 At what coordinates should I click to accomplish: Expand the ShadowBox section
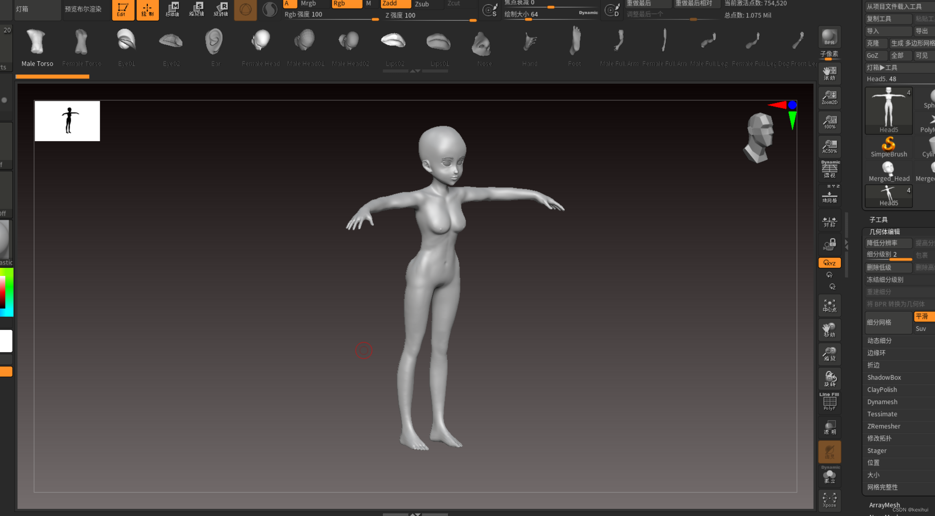pos(884,377)
